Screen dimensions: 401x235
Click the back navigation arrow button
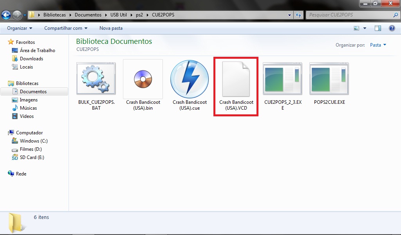[x=6, y=15]
